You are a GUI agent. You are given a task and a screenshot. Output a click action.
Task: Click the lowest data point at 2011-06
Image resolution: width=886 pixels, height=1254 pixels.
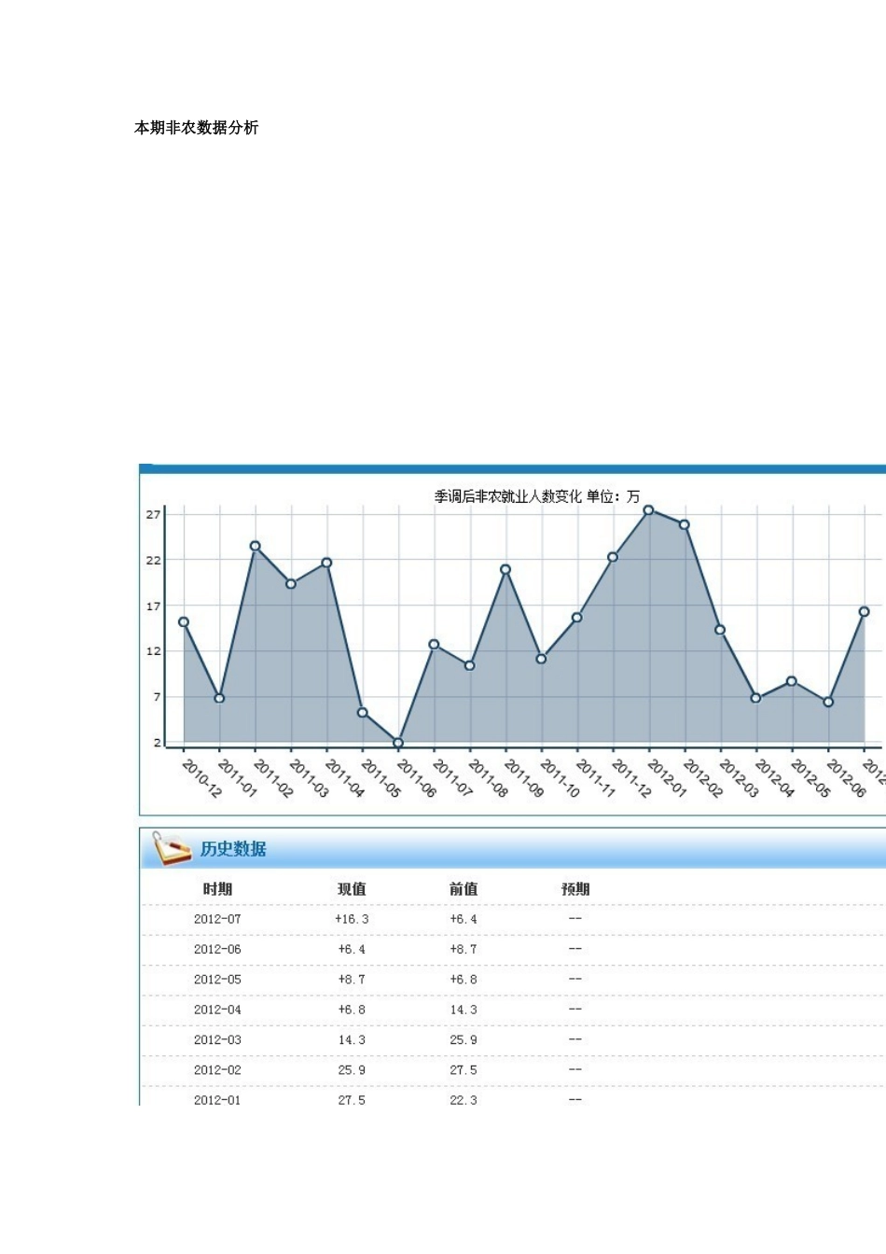point(398,743)
